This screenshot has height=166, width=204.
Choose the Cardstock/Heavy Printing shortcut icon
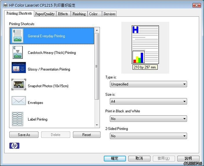click(18, 52)
